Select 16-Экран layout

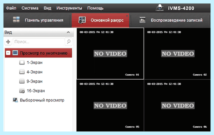(x=36, y=91)
